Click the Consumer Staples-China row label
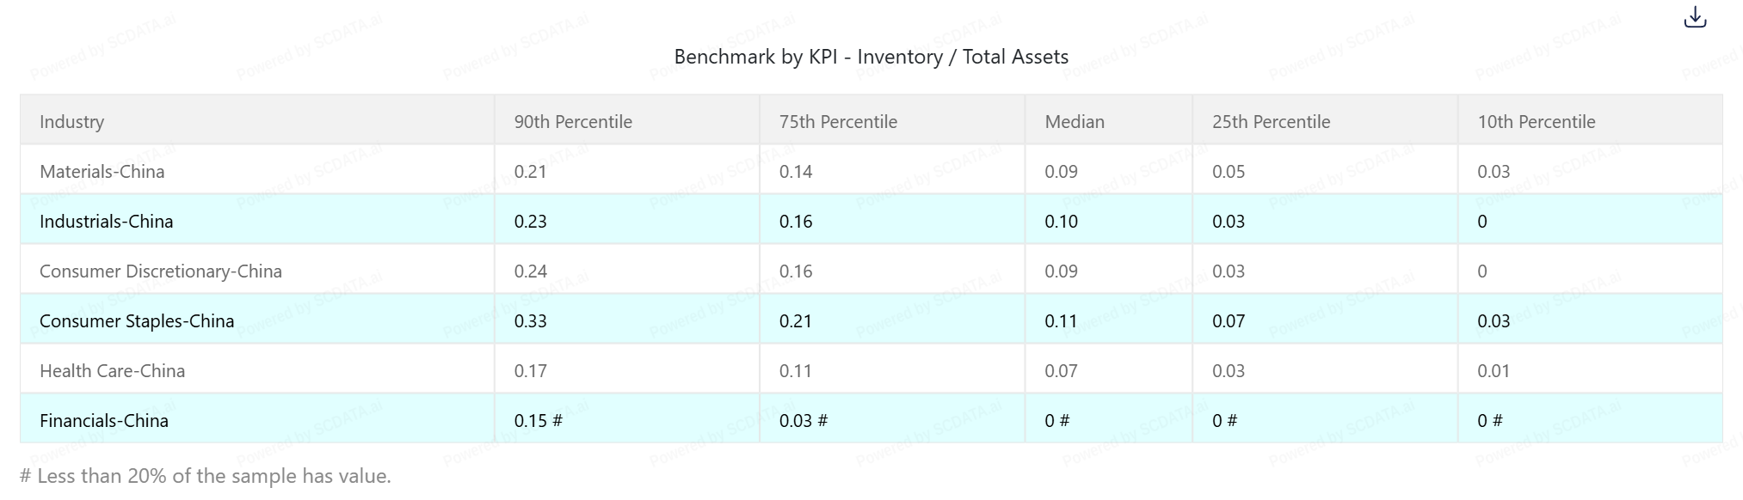This screenshot has width=1743, height=500. (x=136, y=321)
